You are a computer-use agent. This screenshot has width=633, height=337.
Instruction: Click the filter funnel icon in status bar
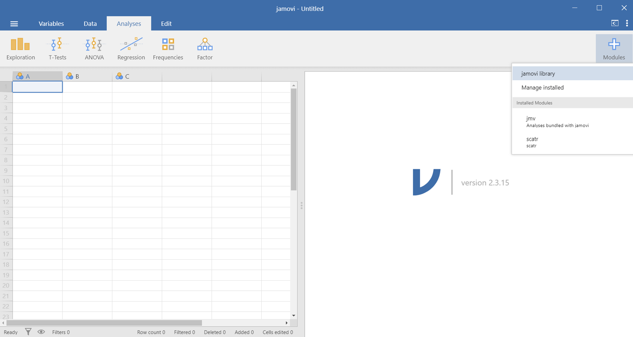coord(28,332)
